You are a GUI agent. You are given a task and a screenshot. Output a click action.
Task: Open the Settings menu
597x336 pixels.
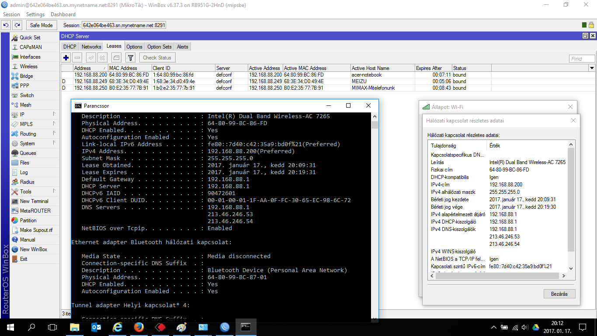click(35, 14)
